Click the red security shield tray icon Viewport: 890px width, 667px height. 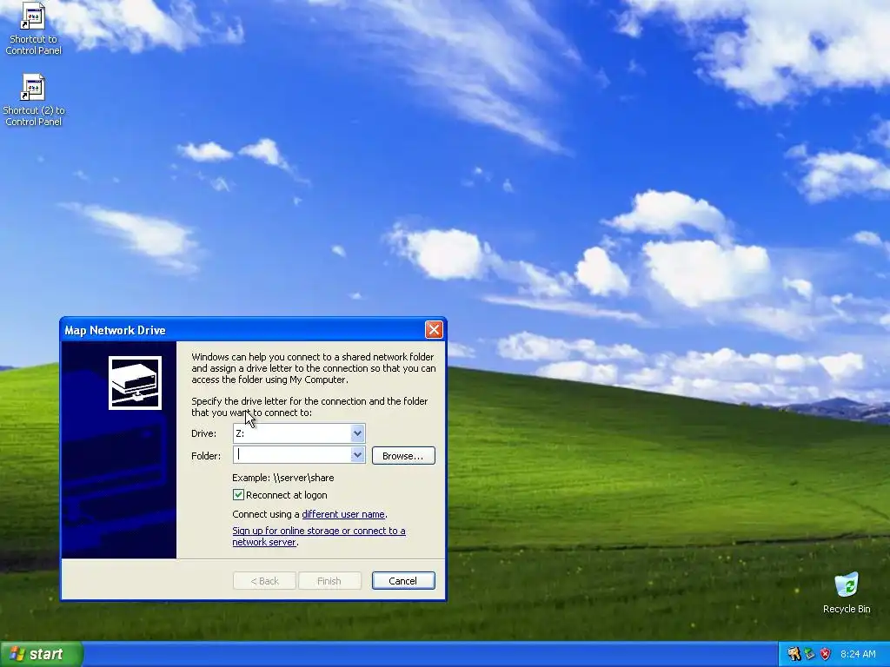point(826,654)
